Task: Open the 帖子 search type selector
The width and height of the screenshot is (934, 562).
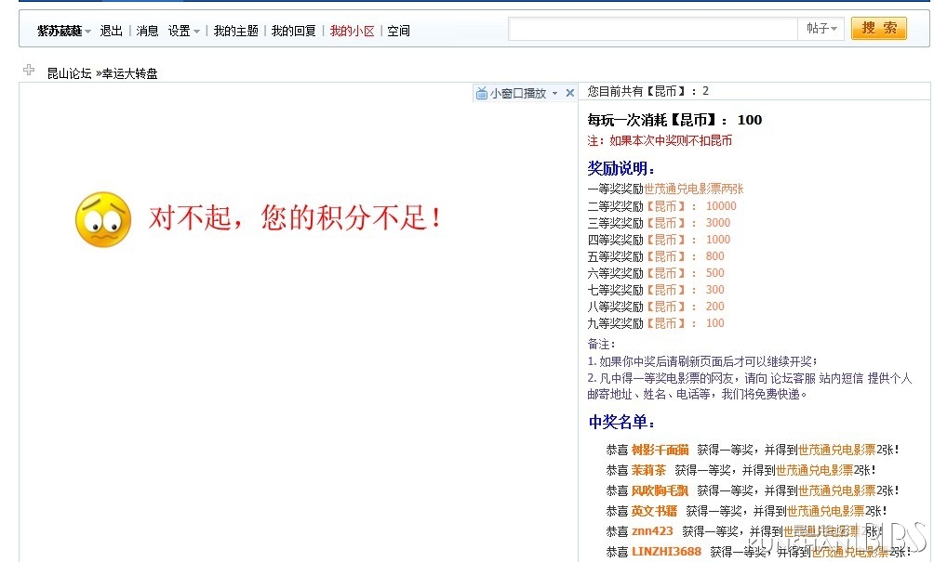Action: point(821,29)
